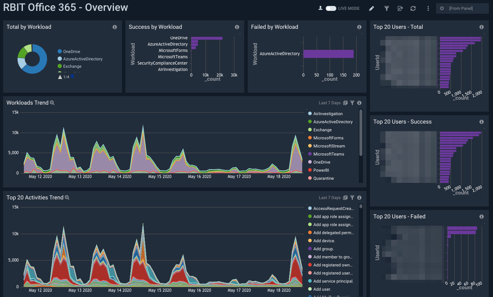Click the edit pencil icon in header
493x297 pixels.
point(371,8)
